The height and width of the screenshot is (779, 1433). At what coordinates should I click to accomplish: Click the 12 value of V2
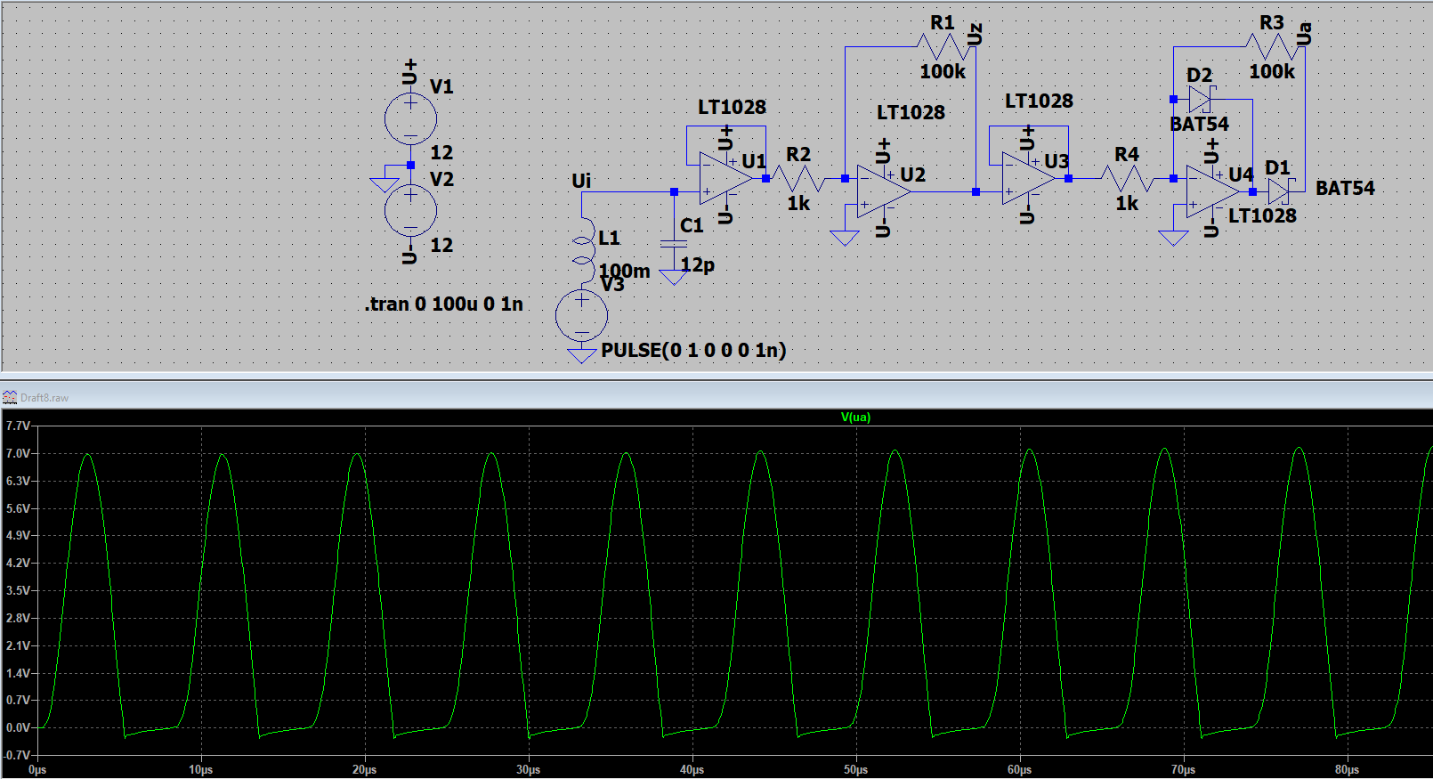pyautogui.click(x=441, y=246)
